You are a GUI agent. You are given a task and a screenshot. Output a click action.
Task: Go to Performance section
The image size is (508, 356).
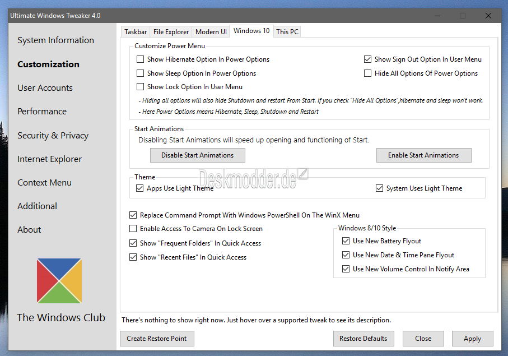tap(42, 112)
